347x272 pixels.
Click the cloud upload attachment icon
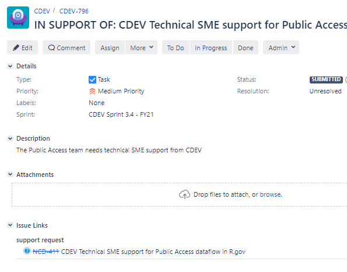click(184, 194)
